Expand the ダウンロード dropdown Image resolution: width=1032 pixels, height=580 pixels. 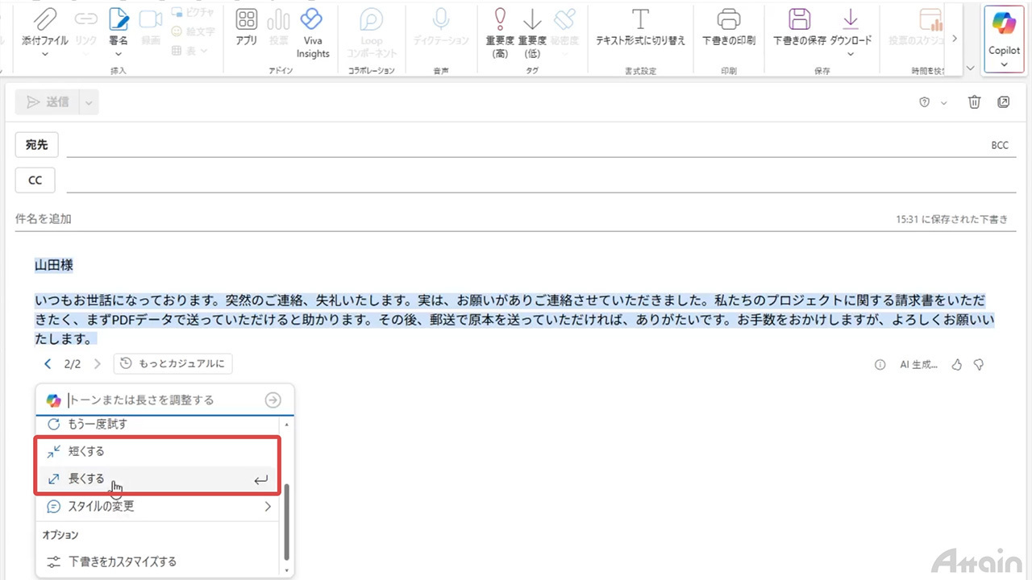point(851,54)
